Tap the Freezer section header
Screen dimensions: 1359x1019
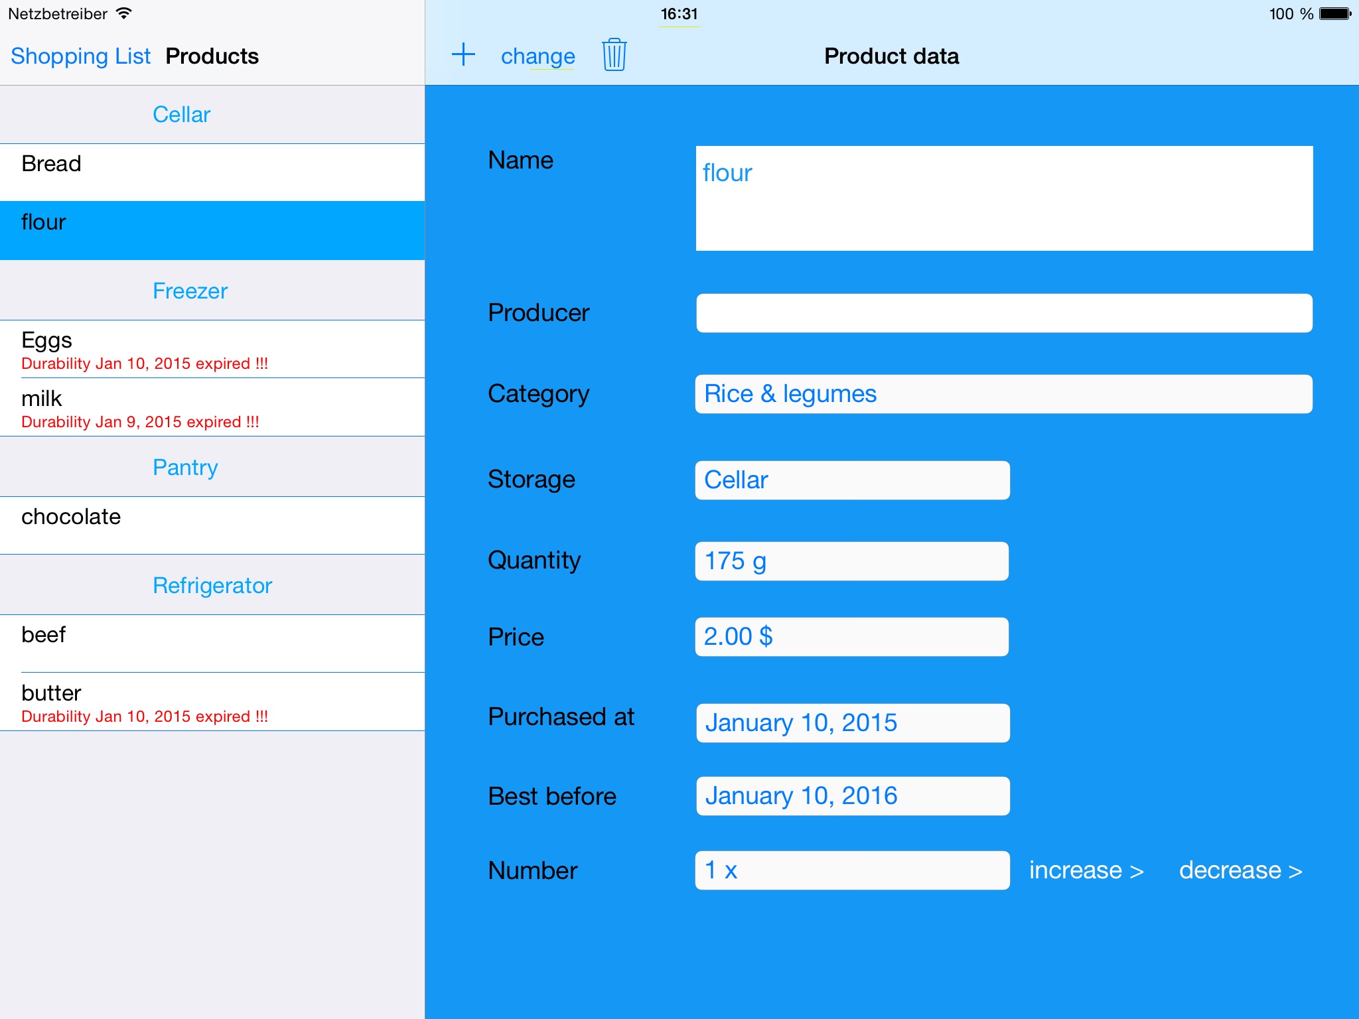point(212,291)
